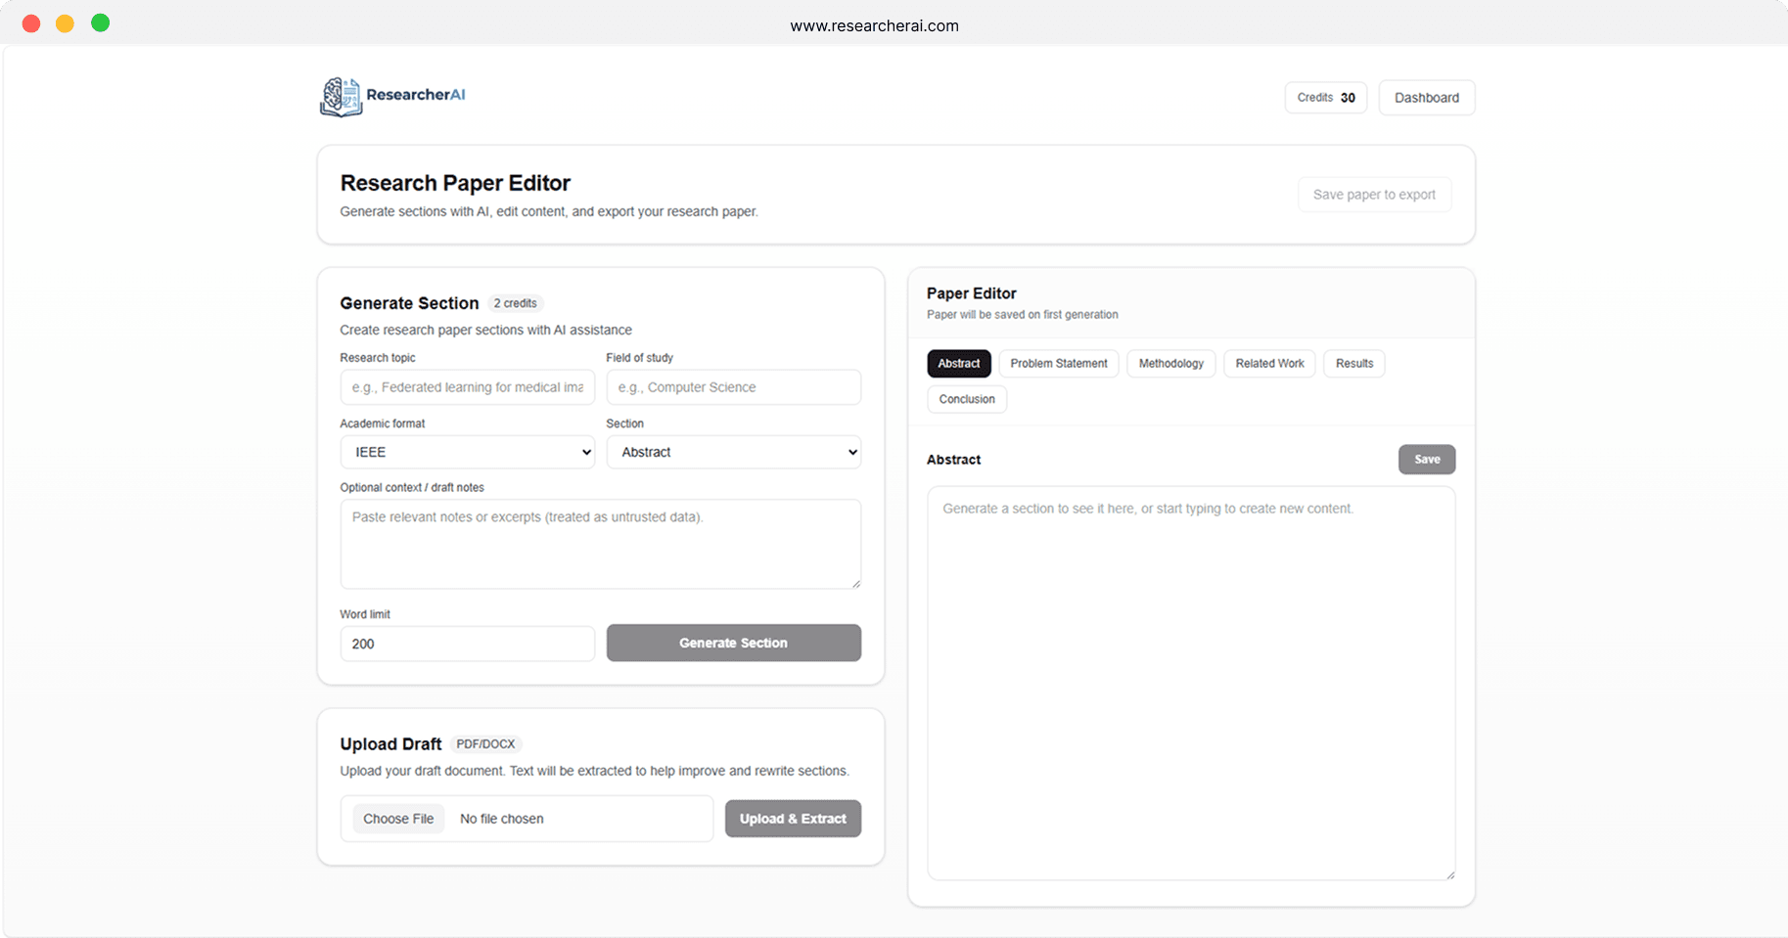Click Generate Section
This screenshot has height=938, width=1788.
point(733,643)
